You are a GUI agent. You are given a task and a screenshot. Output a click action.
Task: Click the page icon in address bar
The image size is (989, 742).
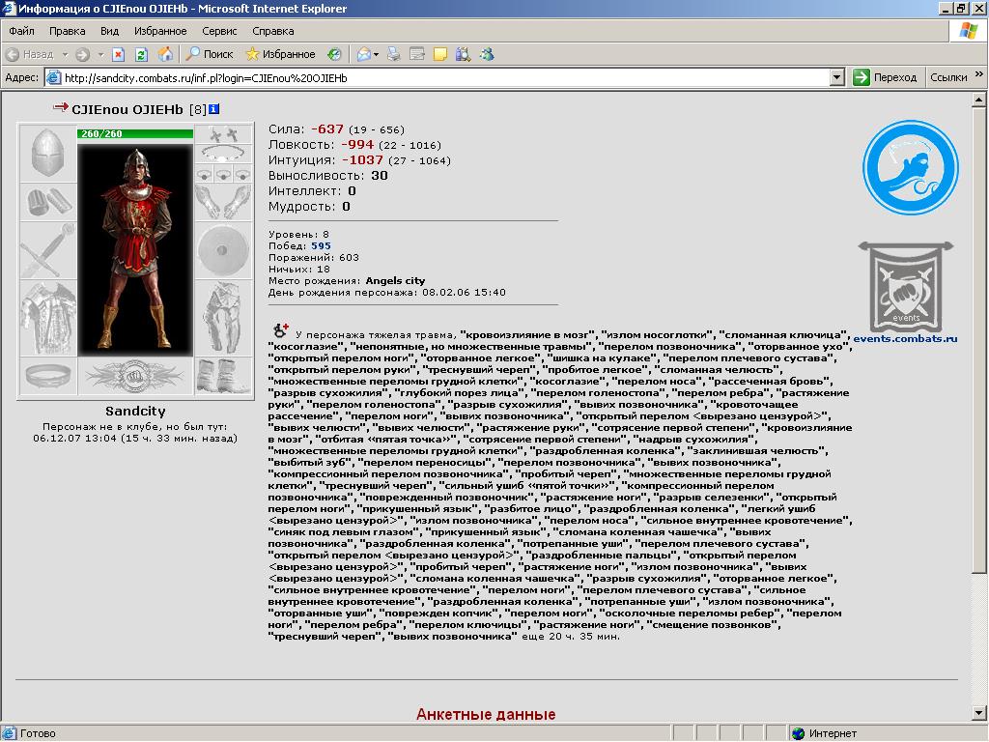tap(54, 77)
